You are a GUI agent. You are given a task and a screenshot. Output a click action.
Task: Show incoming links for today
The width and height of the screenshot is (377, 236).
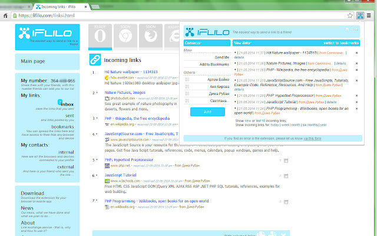click(x=275, y=125)
